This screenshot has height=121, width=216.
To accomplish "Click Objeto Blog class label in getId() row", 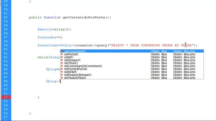I will (159, 57).
